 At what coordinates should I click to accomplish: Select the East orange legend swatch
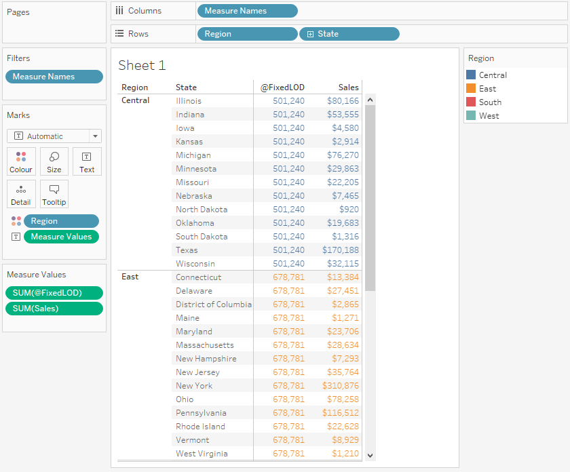471,89
